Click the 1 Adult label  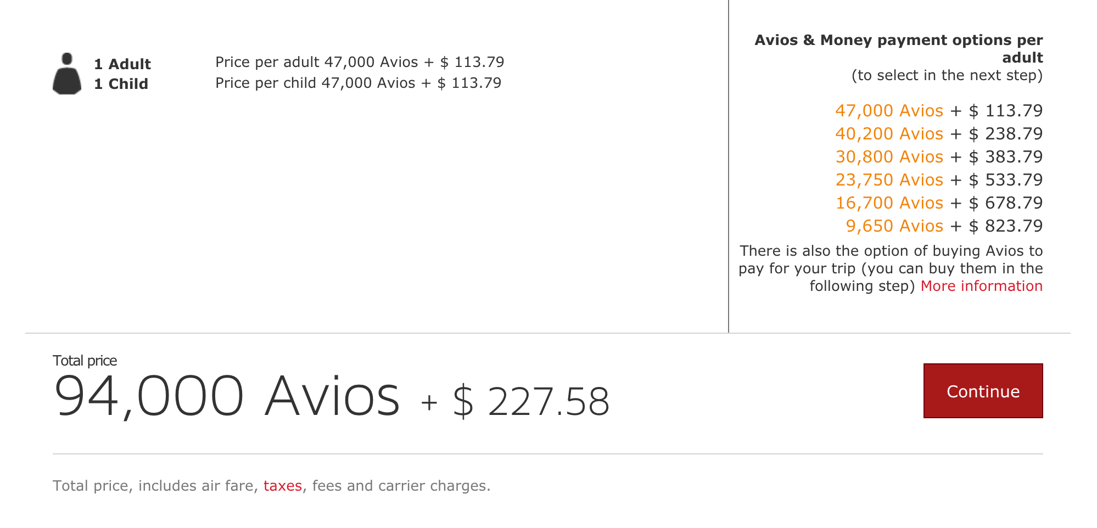point(122,64)
